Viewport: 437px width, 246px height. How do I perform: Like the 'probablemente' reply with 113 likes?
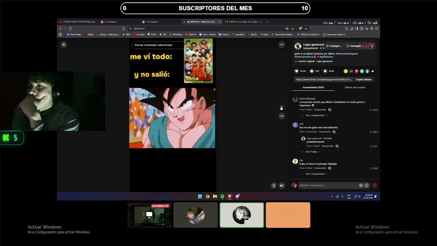click(x=372, y=146)
